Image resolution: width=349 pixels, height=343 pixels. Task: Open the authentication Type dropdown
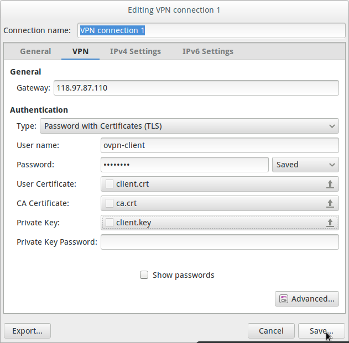189,126
